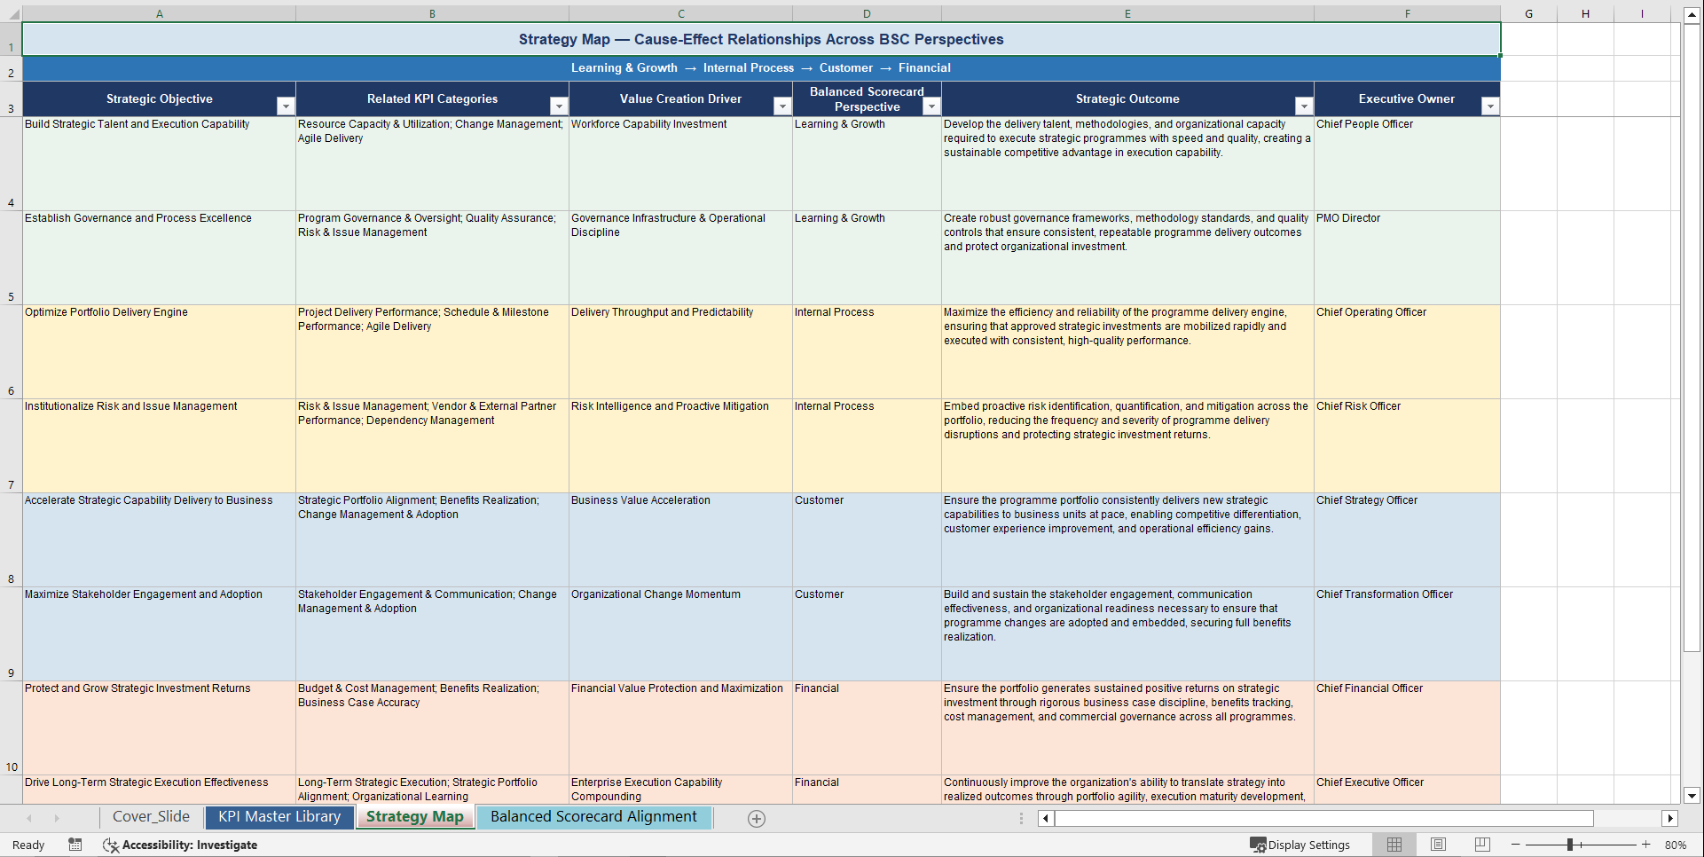
Task: Click the horizontal scrollbar thumb
Action: pyautogui.click(x=1323, y=819)
